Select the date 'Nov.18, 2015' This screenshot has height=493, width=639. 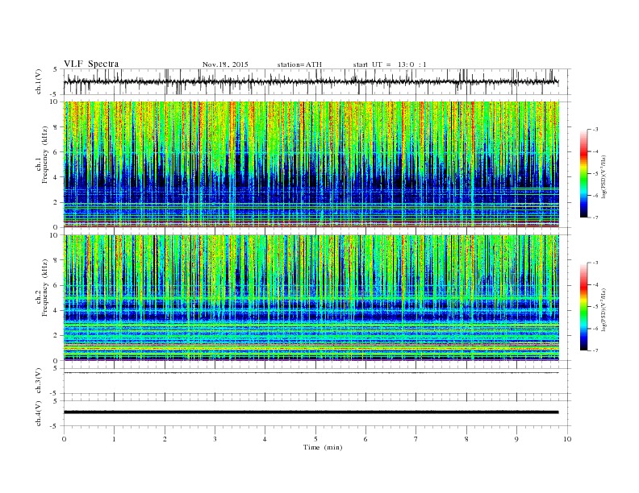pyautogui.click(x=225, y=64)
